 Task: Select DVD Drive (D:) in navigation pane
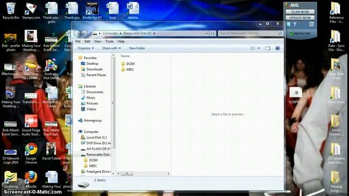tap(96, 143)
